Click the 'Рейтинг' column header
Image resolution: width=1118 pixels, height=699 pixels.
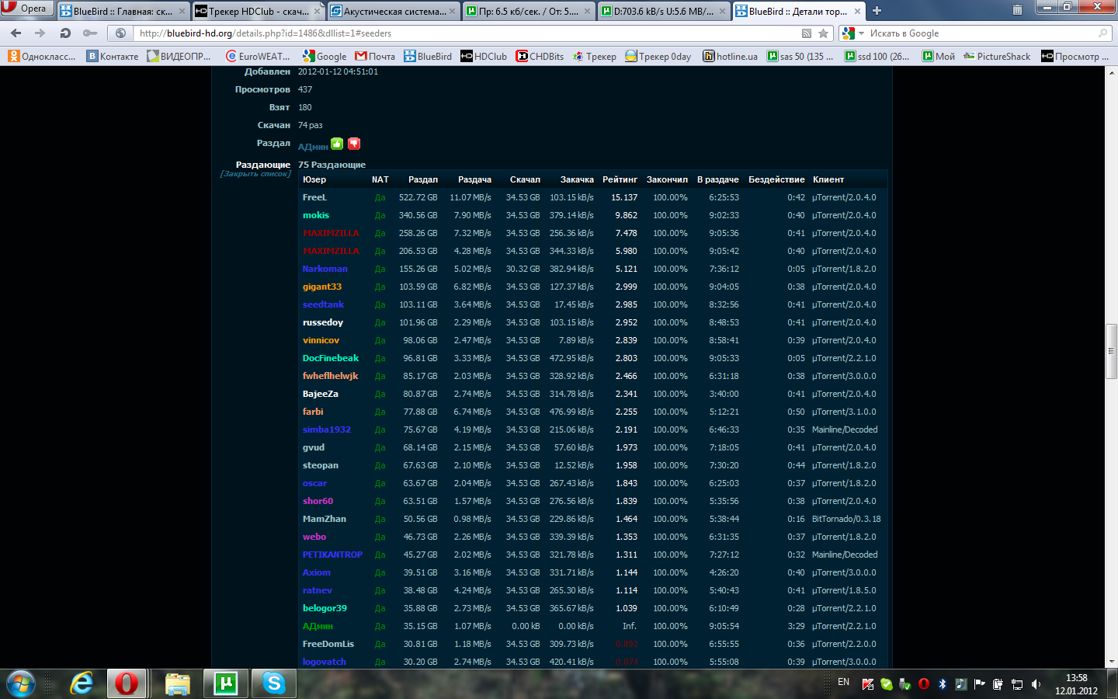click(x=620, y=179)
